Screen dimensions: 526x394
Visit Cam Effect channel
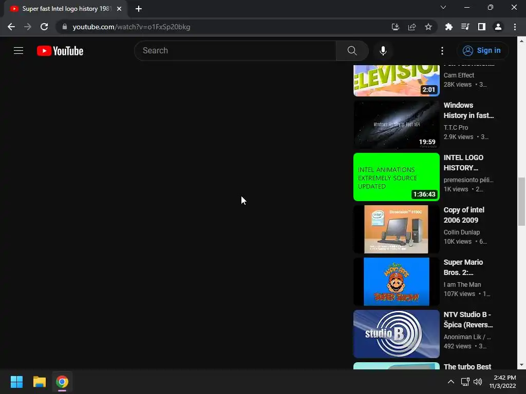[x=459, y=75]
